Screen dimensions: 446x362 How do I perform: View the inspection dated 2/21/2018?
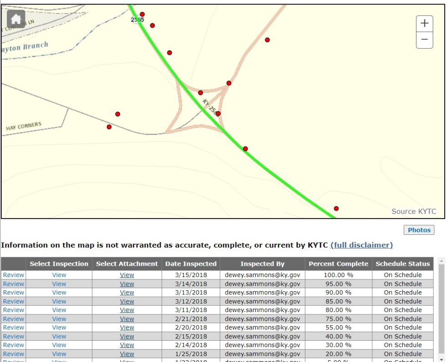tap(59, 318)
